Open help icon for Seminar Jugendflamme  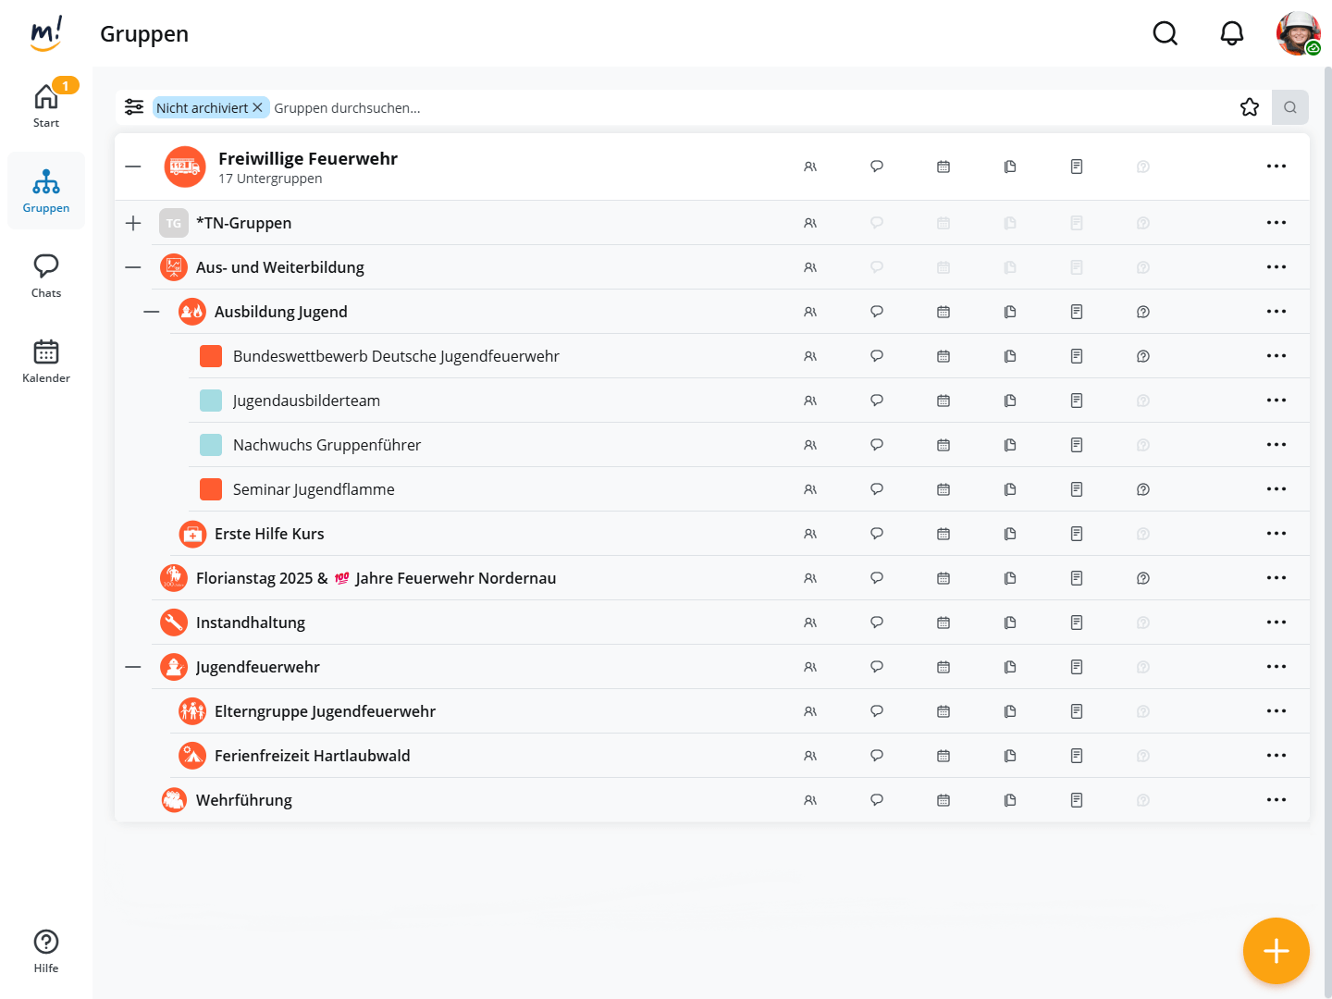(x=1143, y=489)
